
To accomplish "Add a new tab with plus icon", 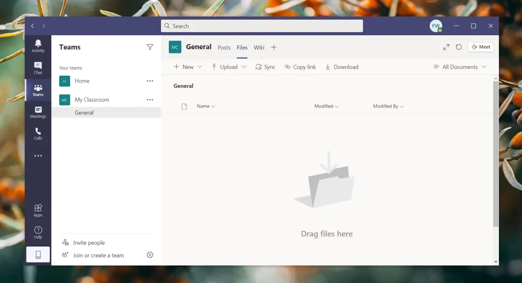I will click(x=274, y=47).
